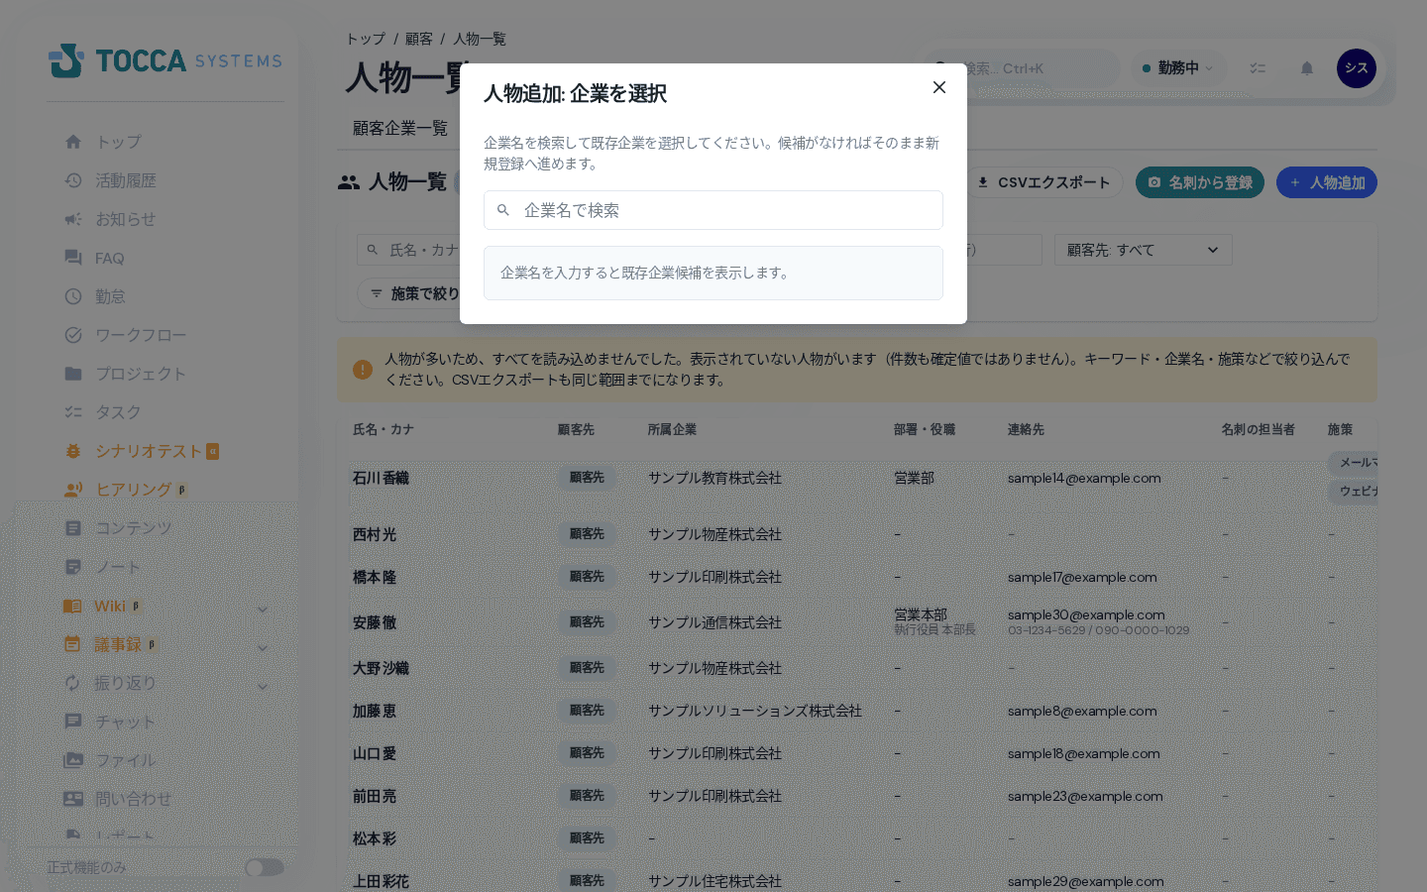This screenshot has width=1427, height=892.
Task: Click the 人物追加 button
Action: 1327,182
